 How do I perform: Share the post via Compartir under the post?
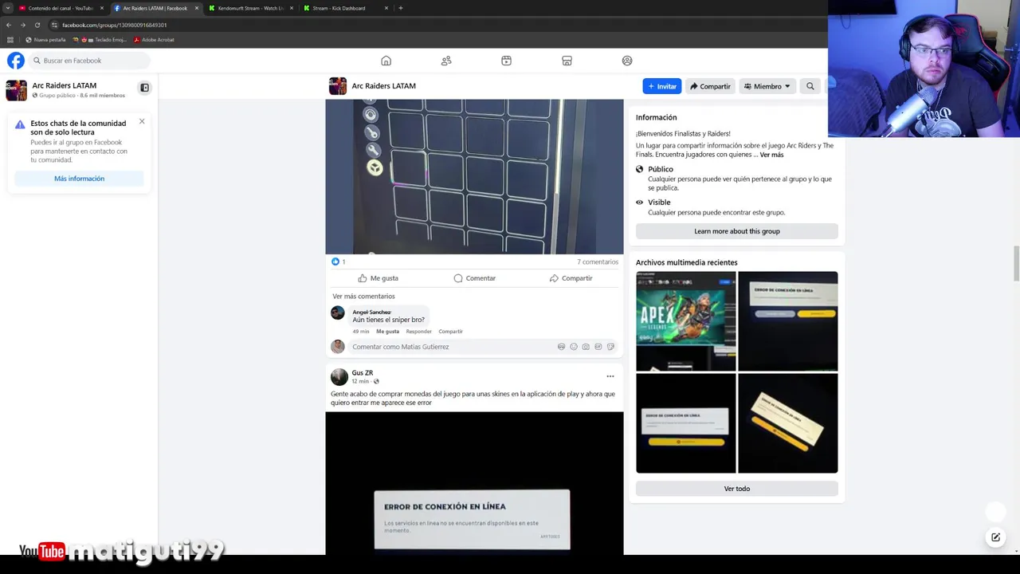pyautogui.click(x=571, y=278)
